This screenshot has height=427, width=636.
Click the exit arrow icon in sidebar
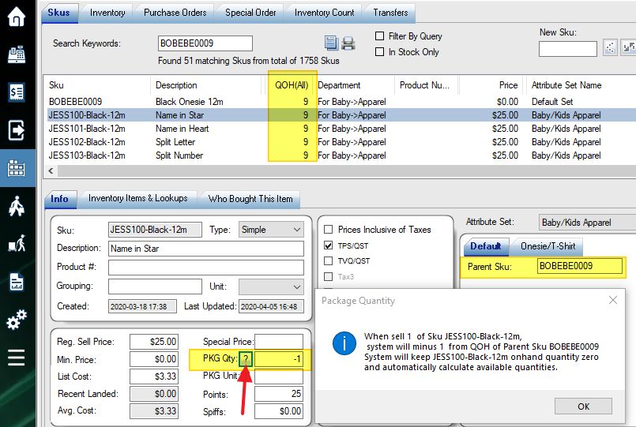tap(17, 130)
